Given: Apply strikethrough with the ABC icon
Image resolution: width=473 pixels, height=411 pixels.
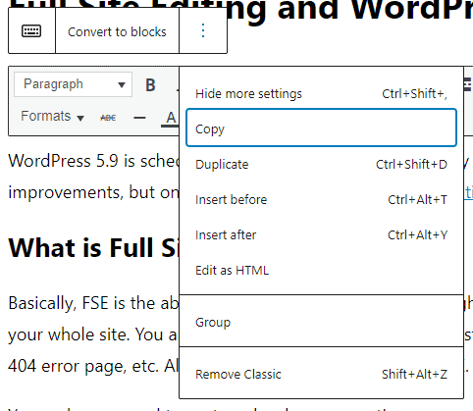Looking at the screenshot, I should pyautogui.click(x=108, y=118).
